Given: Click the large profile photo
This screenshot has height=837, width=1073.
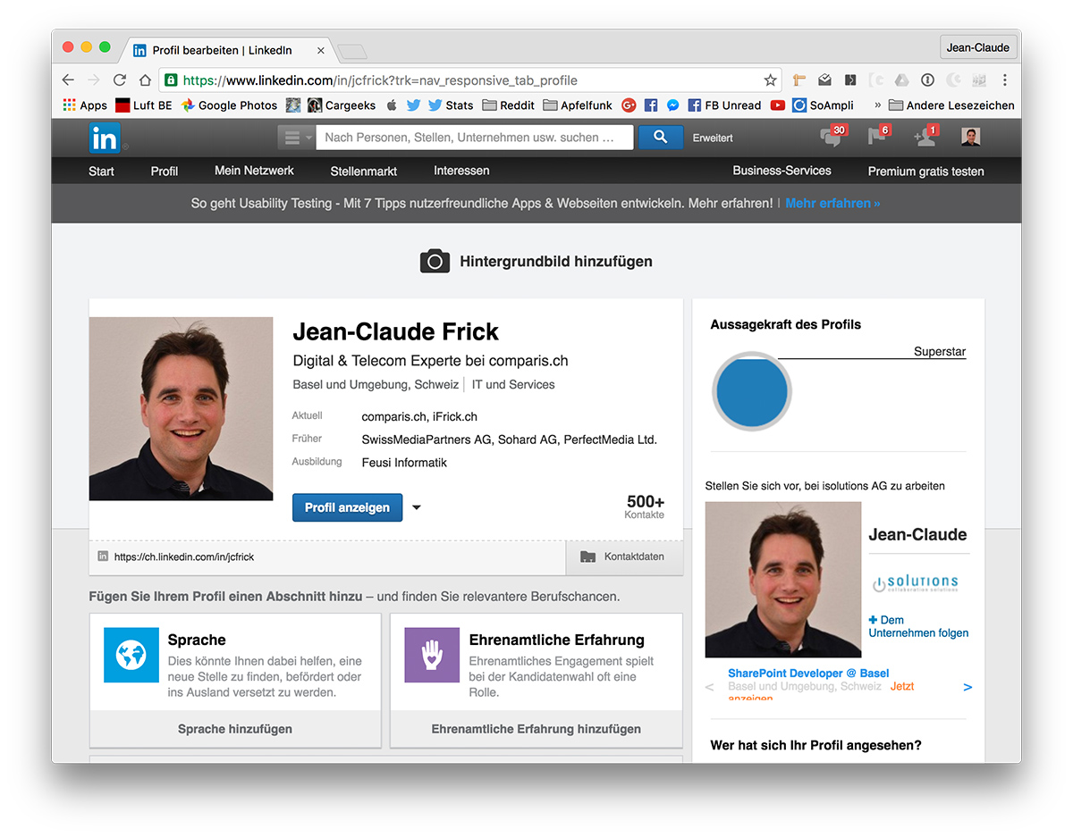Looking at the screenshot, I should pos(182,408).
